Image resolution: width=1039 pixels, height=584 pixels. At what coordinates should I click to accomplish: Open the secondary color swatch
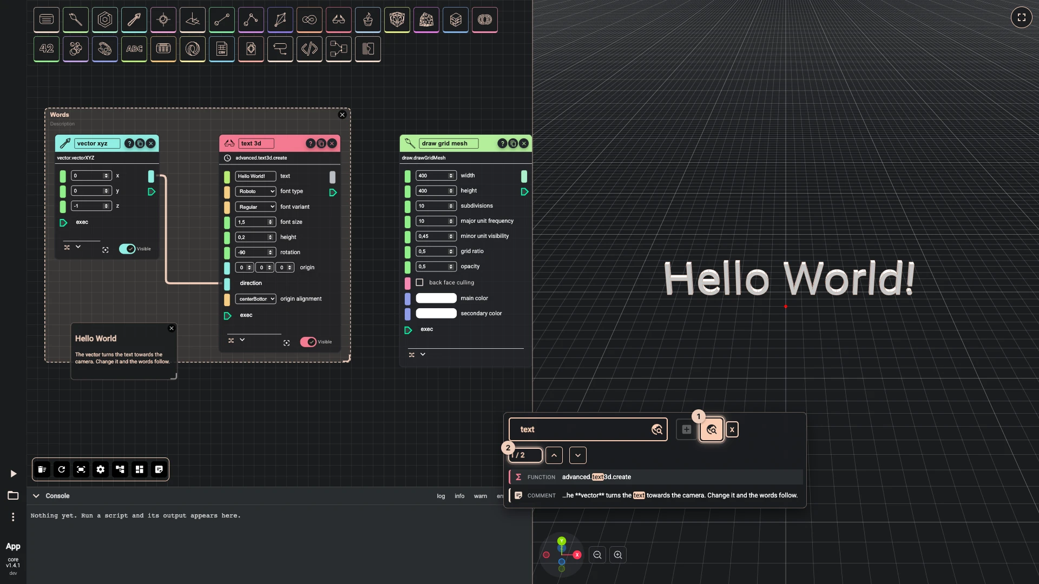click(x=436, y=313)
